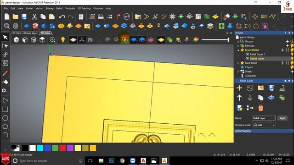Add a new layer to Front Relief with plus
The height and width of the screenshot is (165, 294).
283,50
